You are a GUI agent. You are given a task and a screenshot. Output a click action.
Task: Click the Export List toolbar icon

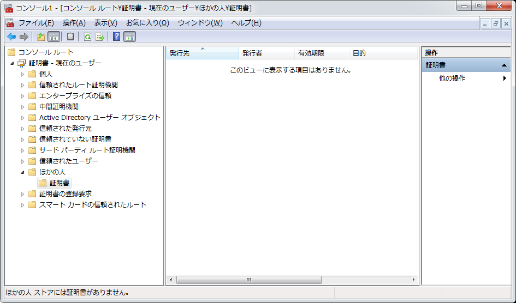coord(100,37)
